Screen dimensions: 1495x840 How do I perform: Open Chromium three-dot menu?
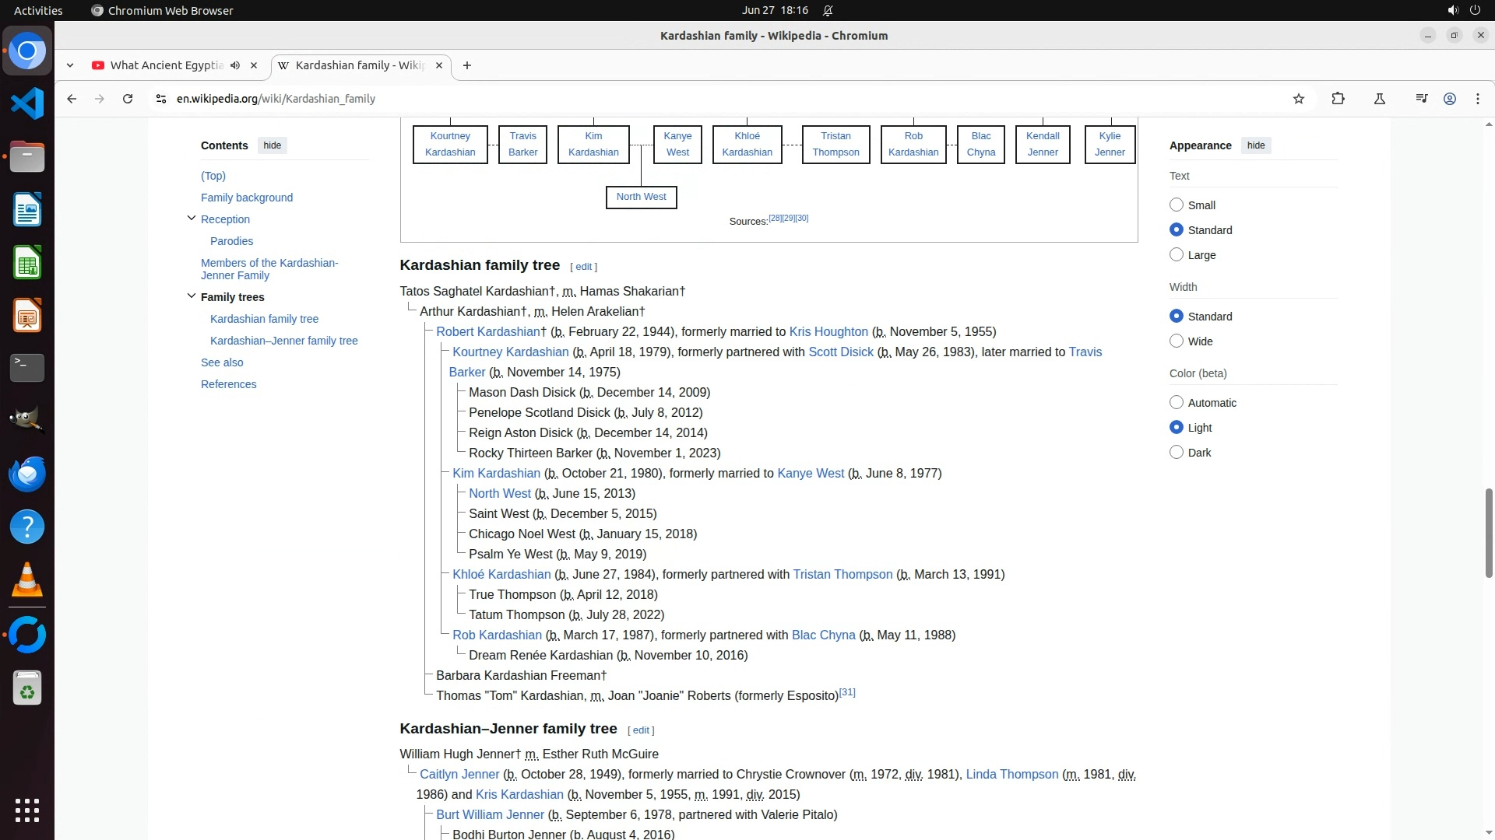point(1477,99)
